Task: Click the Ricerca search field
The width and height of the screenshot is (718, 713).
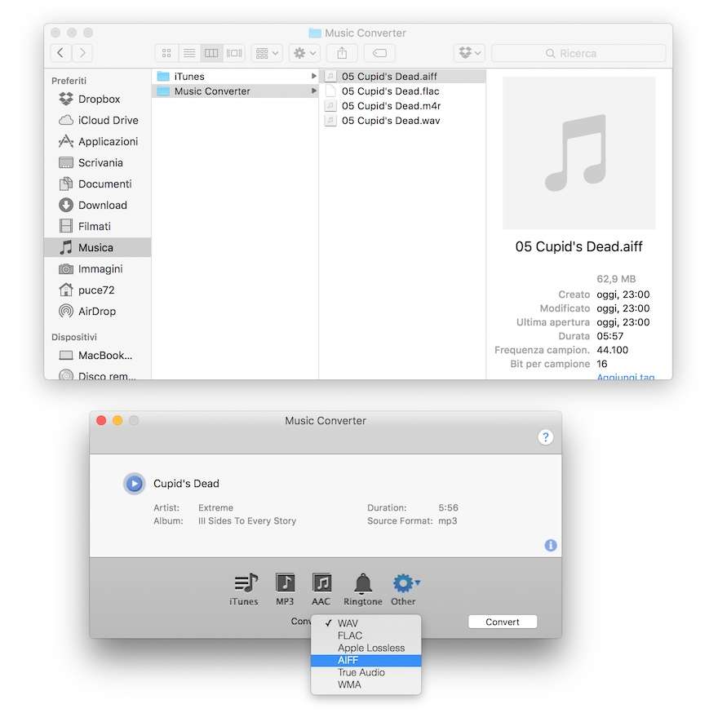Action: [578, 53]
